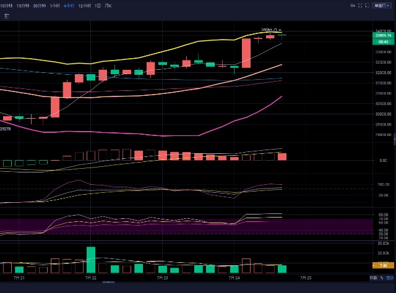Click the collapse handle on the right edge
Image resolution: width=396 pixels, height=293 pixels.
(395, 140)
